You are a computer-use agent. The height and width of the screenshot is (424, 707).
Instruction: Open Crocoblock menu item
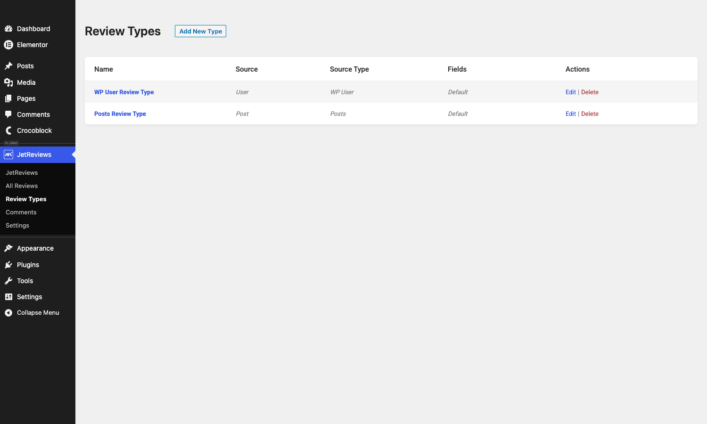(34, 130)
